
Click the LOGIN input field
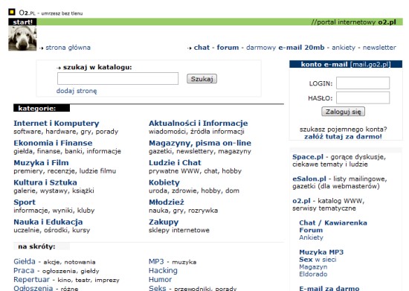pos(363,83)
